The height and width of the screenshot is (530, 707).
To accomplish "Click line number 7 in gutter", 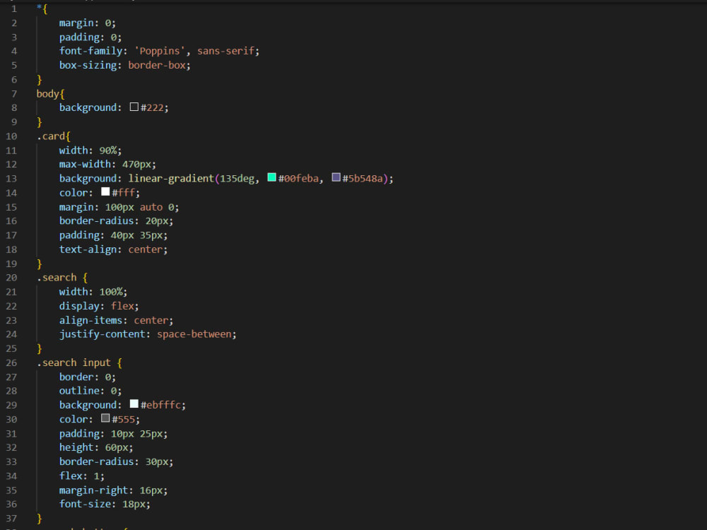I will tap(14, 94).
